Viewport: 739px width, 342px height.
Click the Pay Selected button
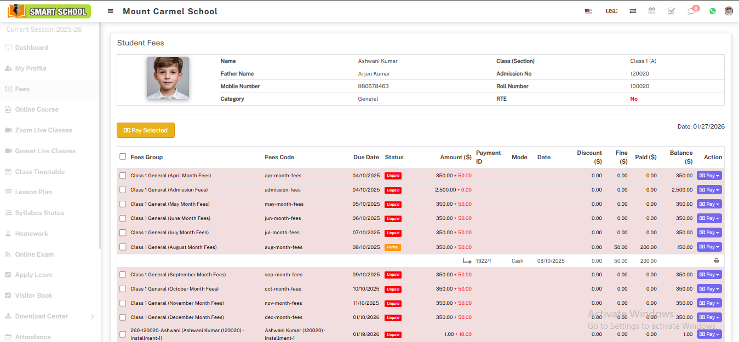click(x=146, y=130)
